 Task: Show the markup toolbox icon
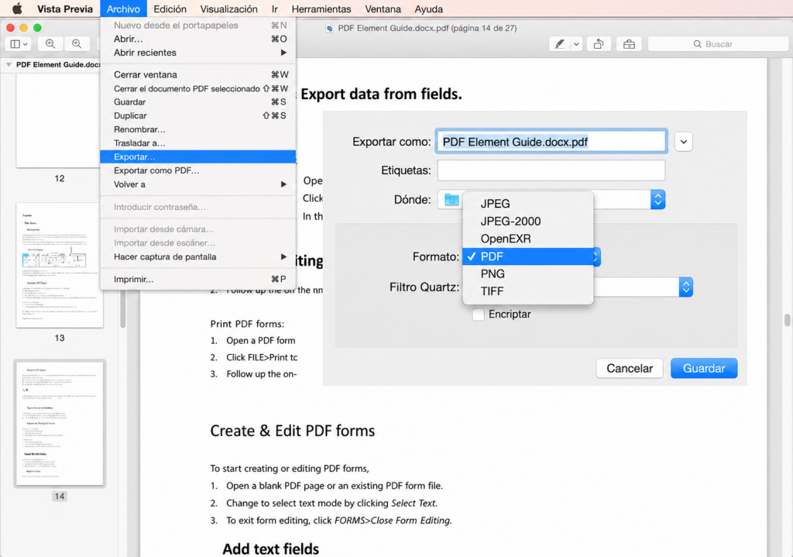coord(629,44)
